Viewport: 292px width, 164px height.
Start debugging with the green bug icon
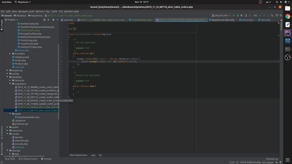238,15
